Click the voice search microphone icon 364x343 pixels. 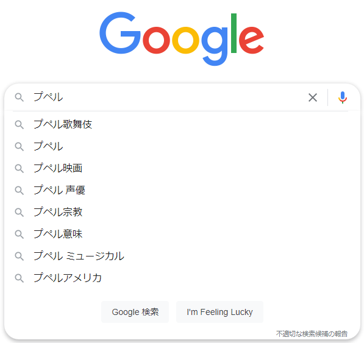343,97
